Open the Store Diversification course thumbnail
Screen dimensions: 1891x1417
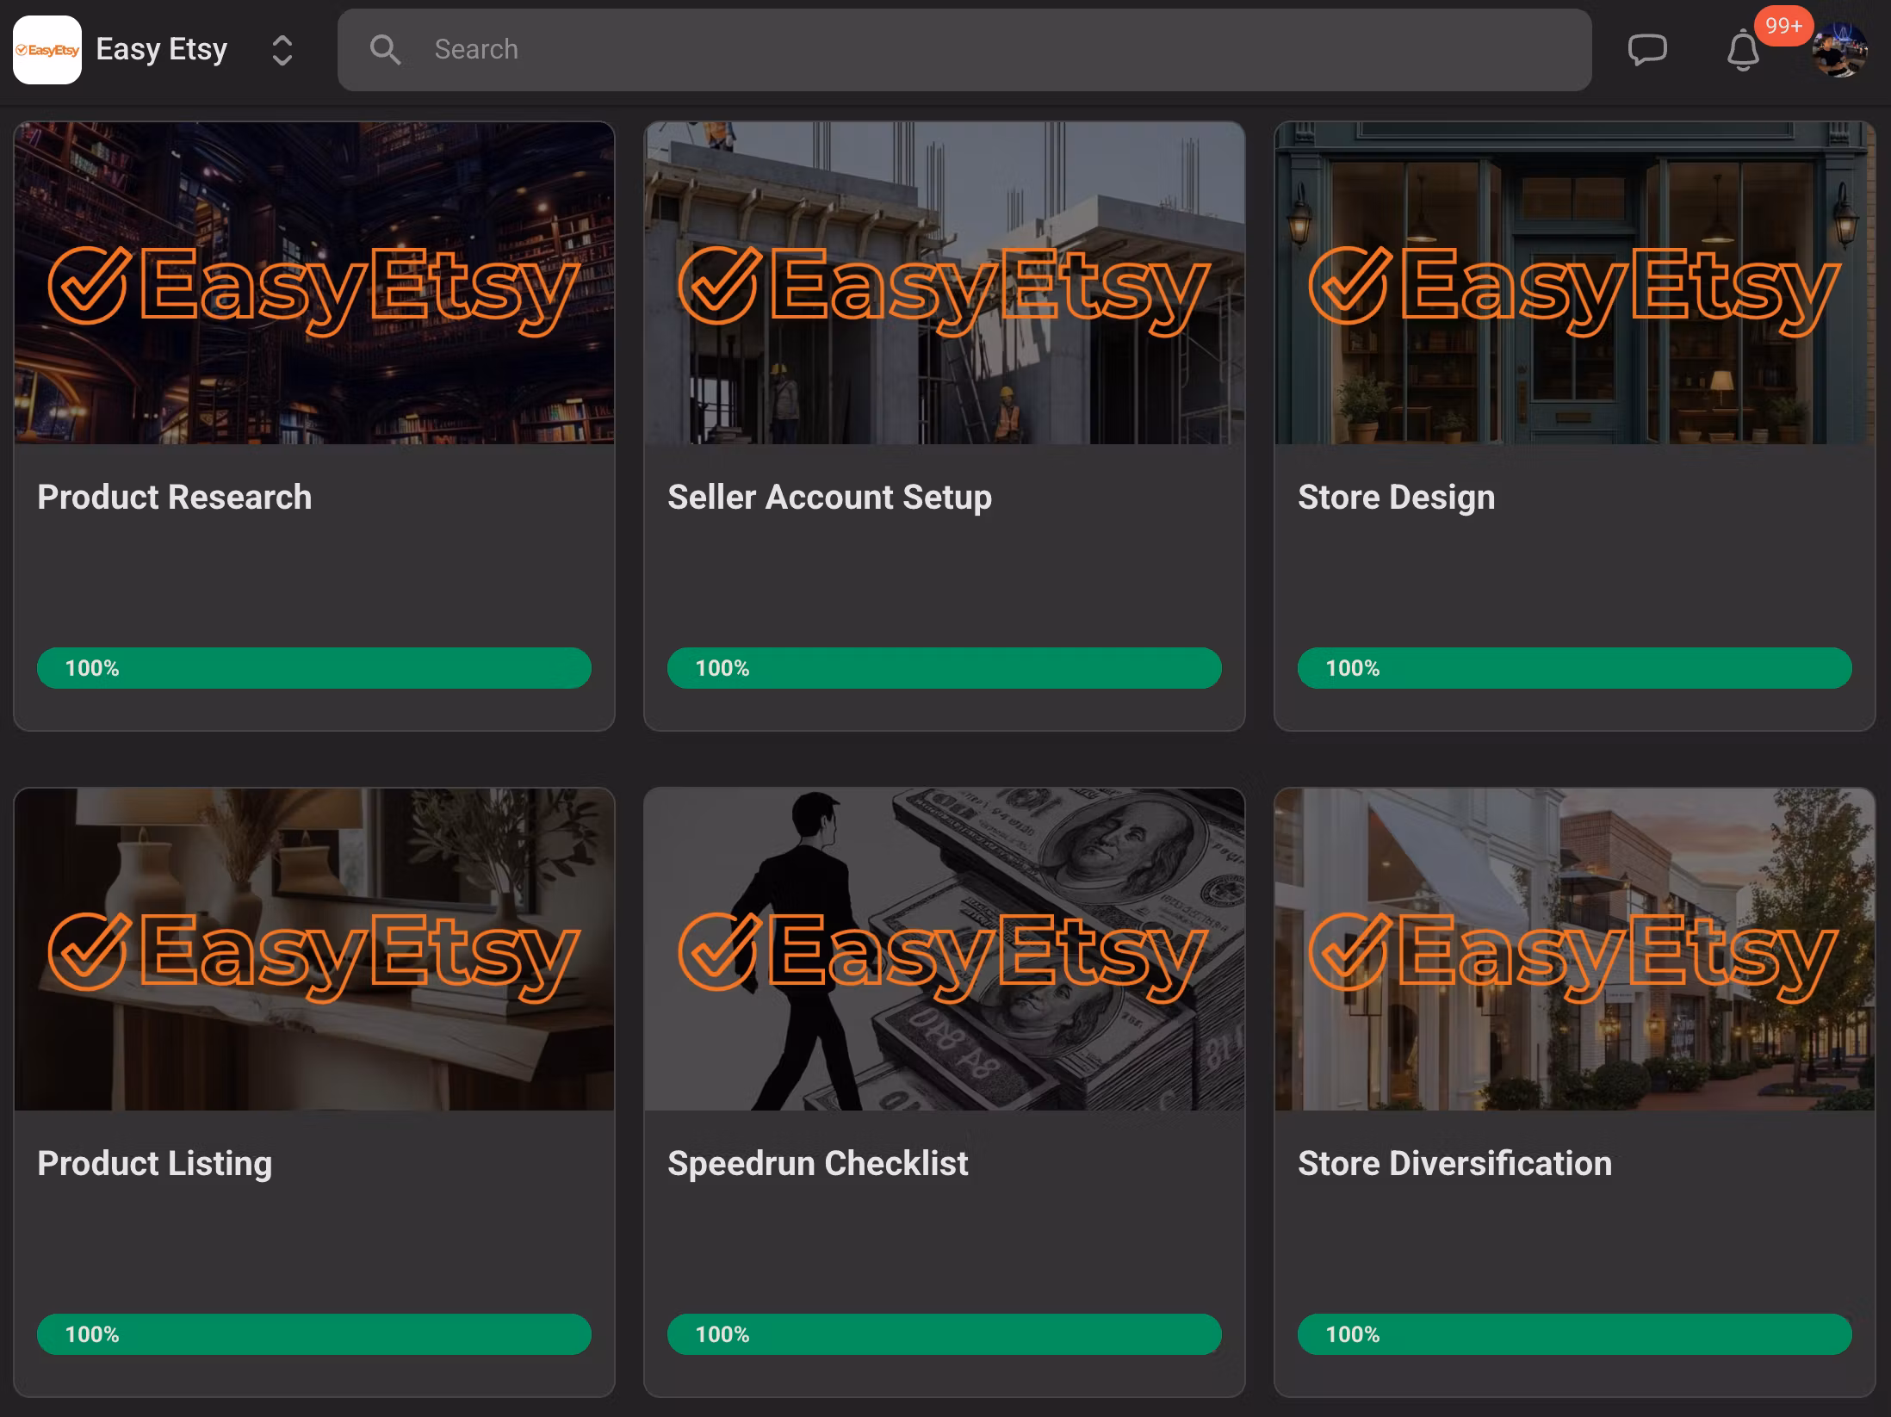click(x=1575, y=950)
